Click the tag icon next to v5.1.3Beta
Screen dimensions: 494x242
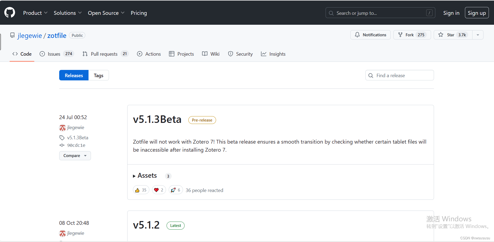pos(62,137)
